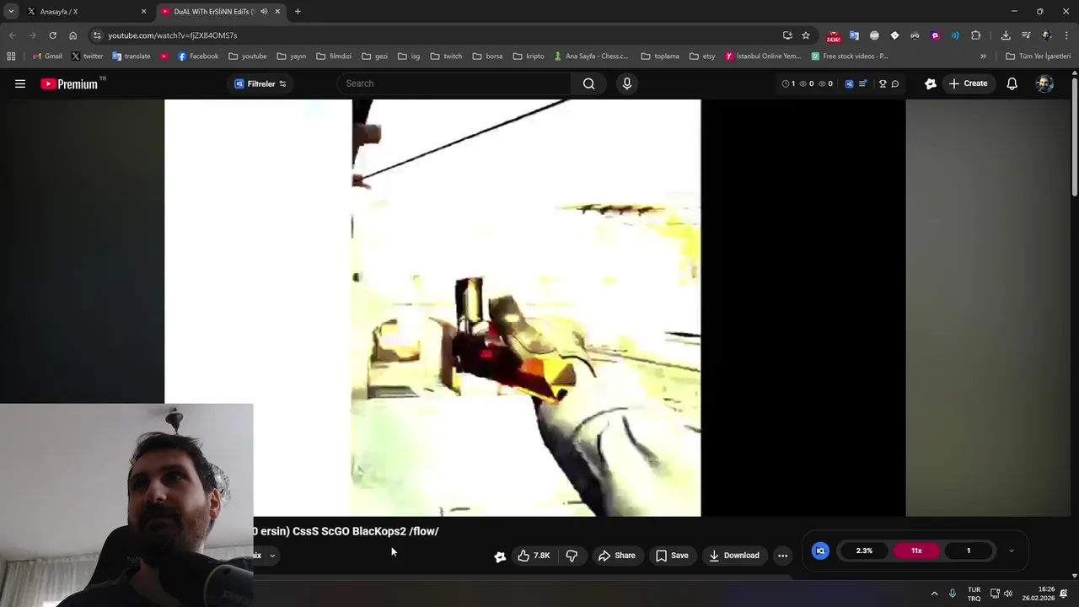Click the red 11x stat pill

tap(916, 551)
